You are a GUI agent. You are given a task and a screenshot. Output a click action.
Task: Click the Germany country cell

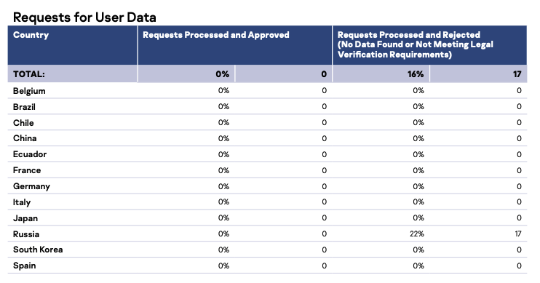coord(32,186)
